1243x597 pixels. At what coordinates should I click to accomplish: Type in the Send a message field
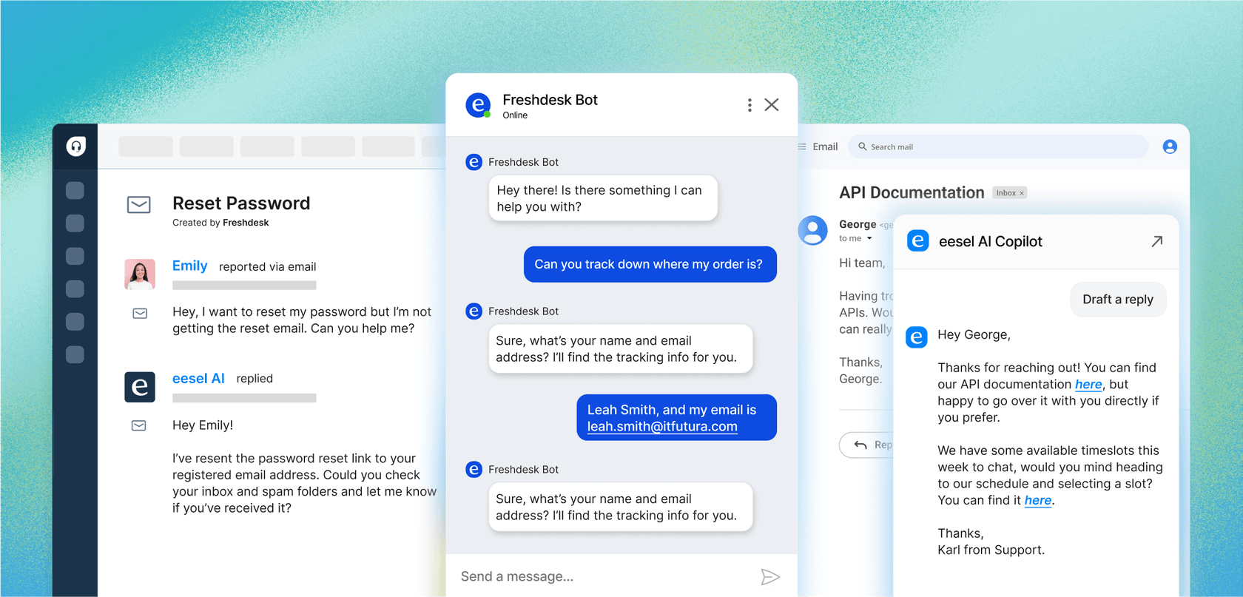tap(599, 576)
